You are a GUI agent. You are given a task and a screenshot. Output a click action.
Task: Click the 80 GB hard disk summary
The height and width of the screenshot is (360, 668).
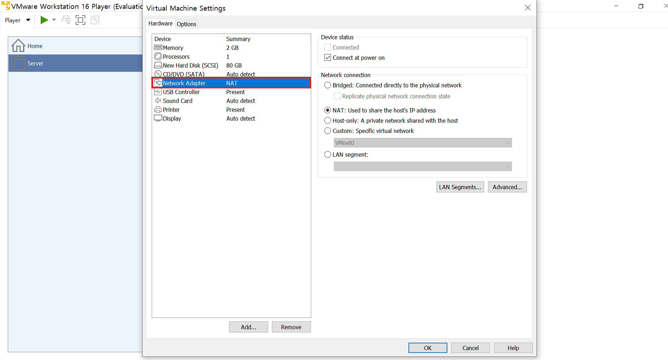tap(234, 65)
